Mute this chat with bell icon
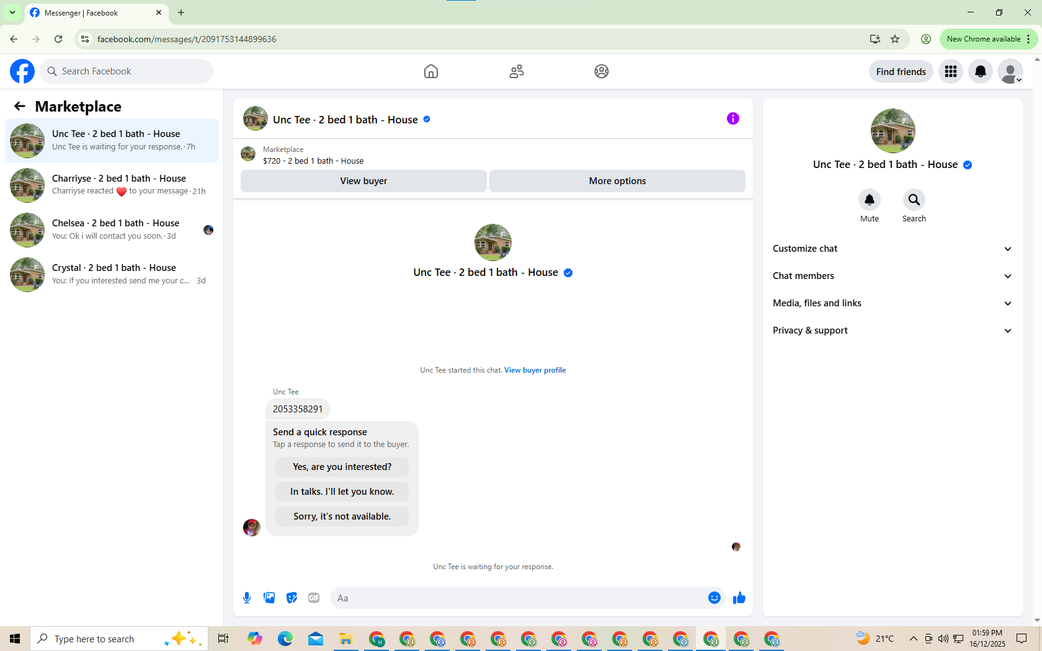1042x651 pixels. tap(870, 200)
